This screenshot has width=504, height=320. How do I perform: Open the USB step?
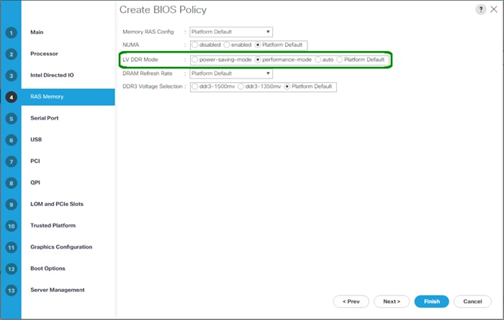[36, 140]
